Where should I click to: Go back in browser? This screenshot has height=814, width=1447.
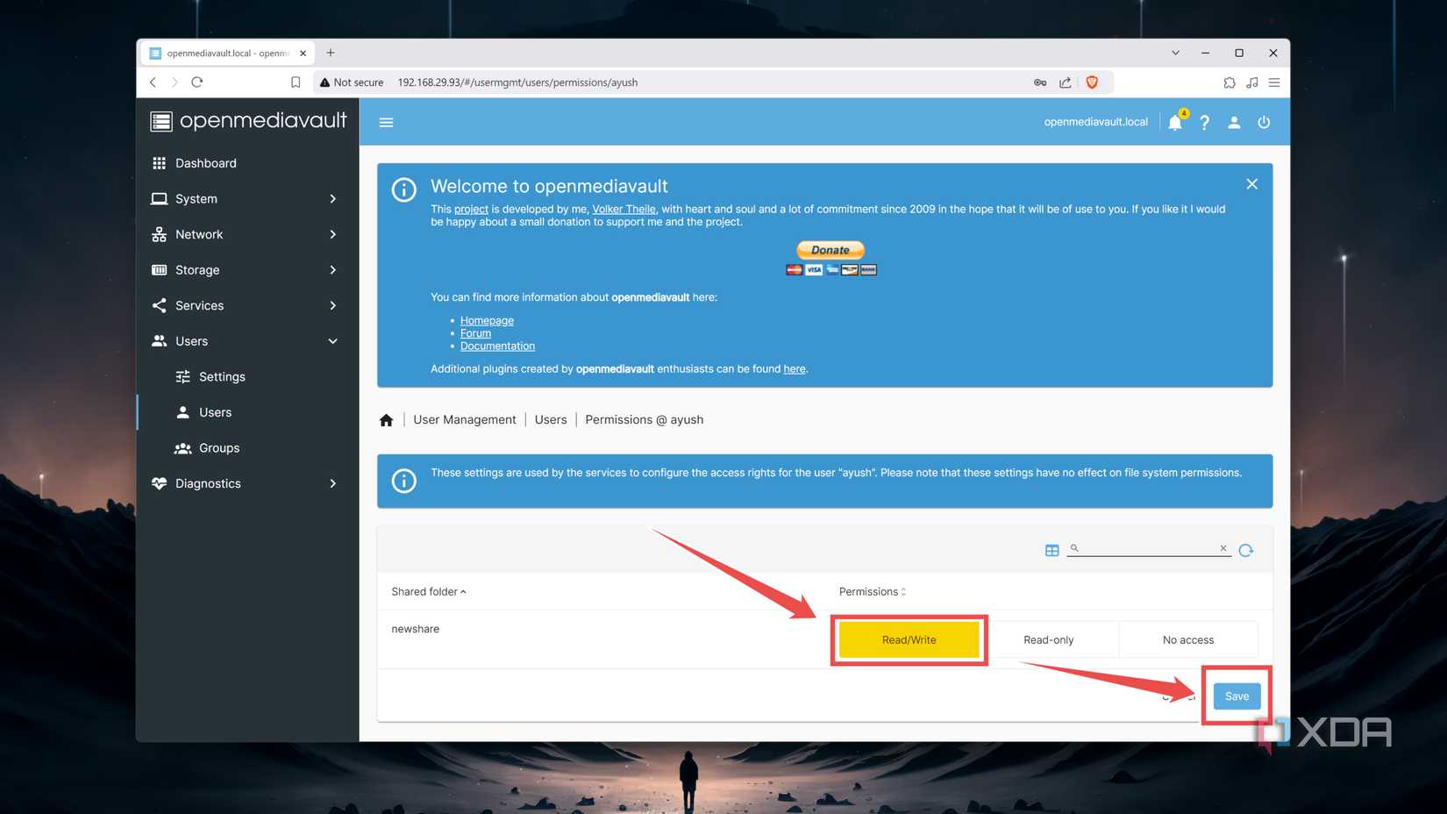[x=153, y=82]
